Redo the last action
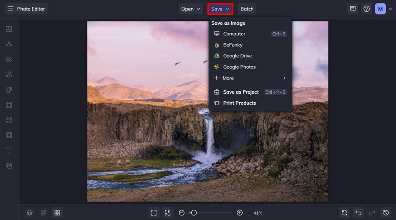This screenshot has width=396, height=220. click(x=372, y=213)
